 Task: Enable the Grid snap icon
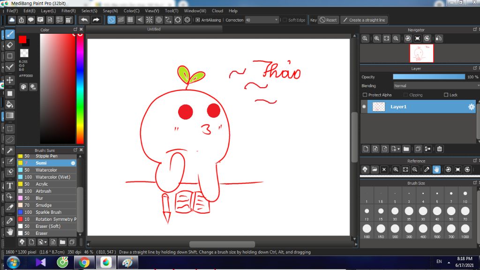click(x=130, y=20)
